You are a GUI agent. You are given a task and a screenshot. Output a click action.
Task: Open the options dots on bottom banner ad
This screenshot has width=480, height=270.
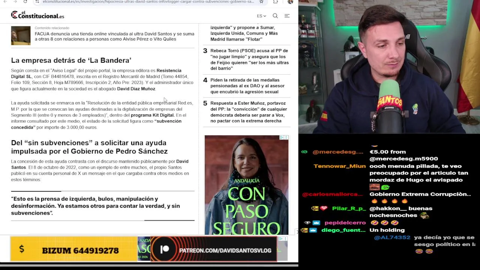coord(286,238)
